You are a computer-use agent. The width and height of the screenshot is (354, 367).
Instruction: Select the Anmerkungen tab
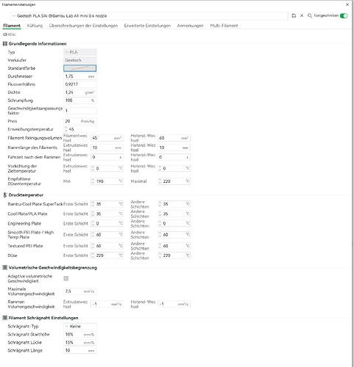tap(190, 26)
